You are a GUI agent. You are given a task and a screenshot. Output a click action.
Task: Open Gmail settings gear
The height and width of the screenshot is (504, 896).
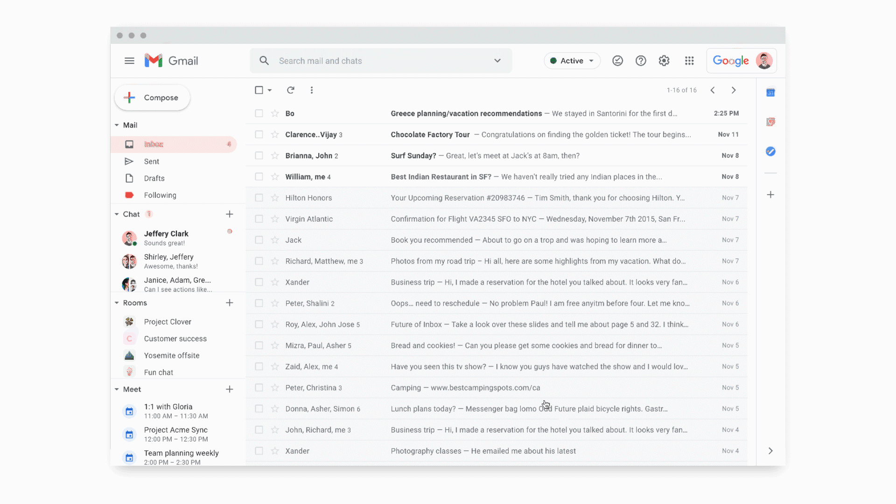[664, 61]
